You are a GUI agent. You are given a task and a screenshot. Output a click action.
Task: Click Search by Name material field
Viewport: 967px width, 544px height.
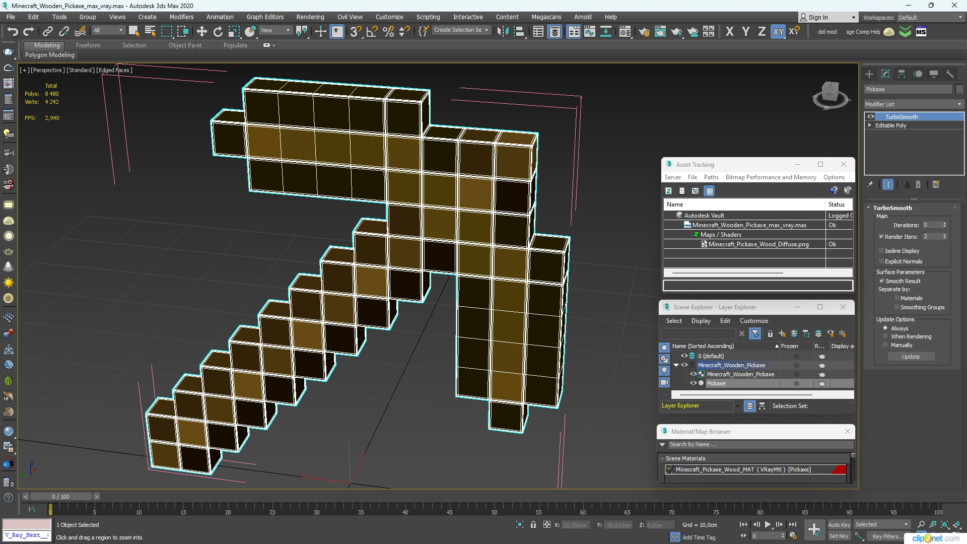tap(760, 444)
